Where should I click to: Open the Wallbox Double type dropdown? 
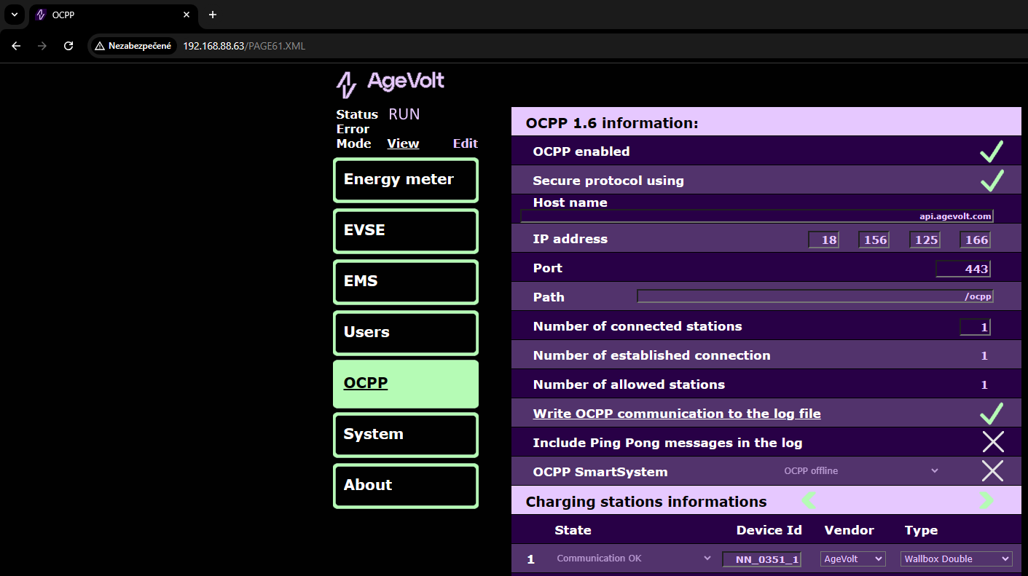click(956, 559)
